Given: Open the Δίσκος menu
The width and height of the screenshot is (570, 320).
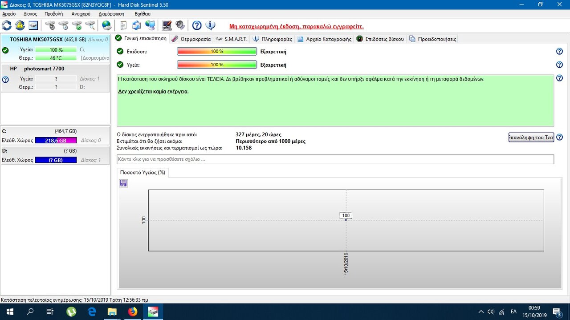Looking at the screenshot, I should coord(30,14).
